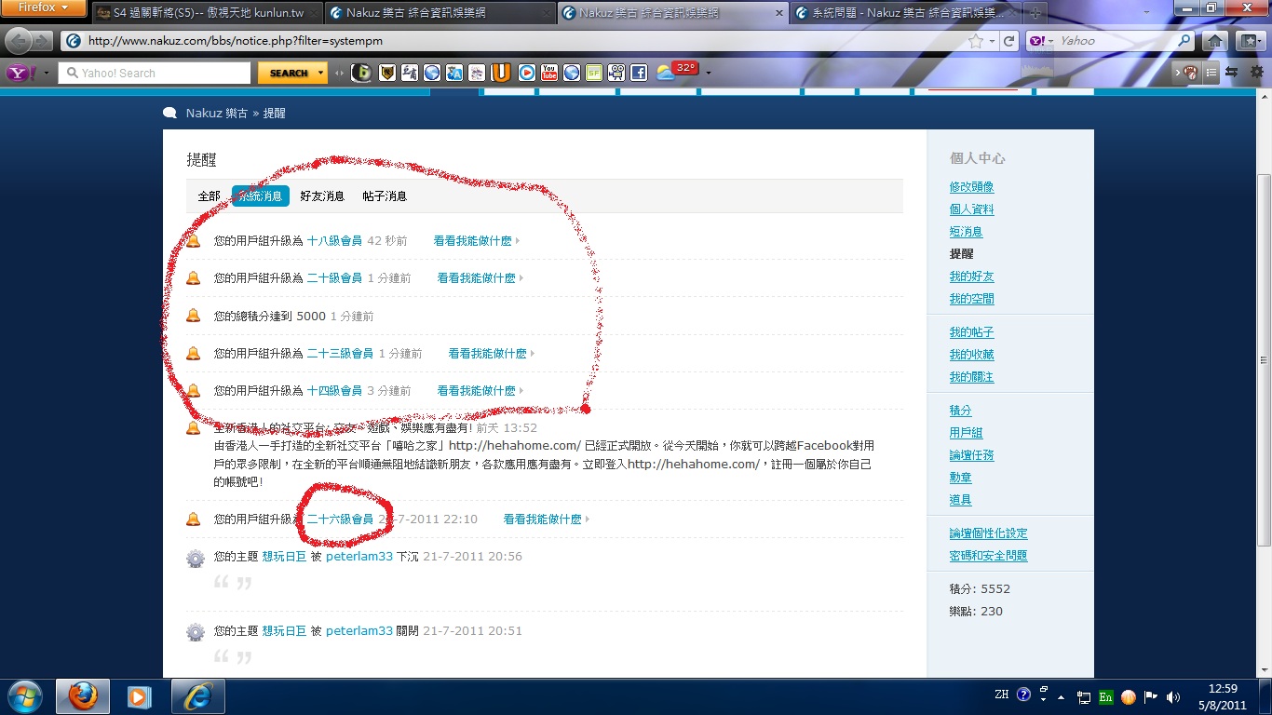This screenshot has width=1272, height=715.
Task: Reload the current page
Action: point(1009,41)
